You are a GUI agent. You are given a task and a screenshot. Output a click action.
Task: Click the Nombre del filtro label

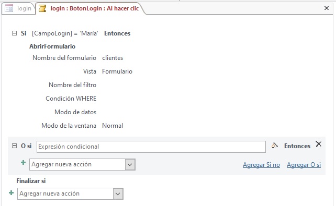point(72,85)
